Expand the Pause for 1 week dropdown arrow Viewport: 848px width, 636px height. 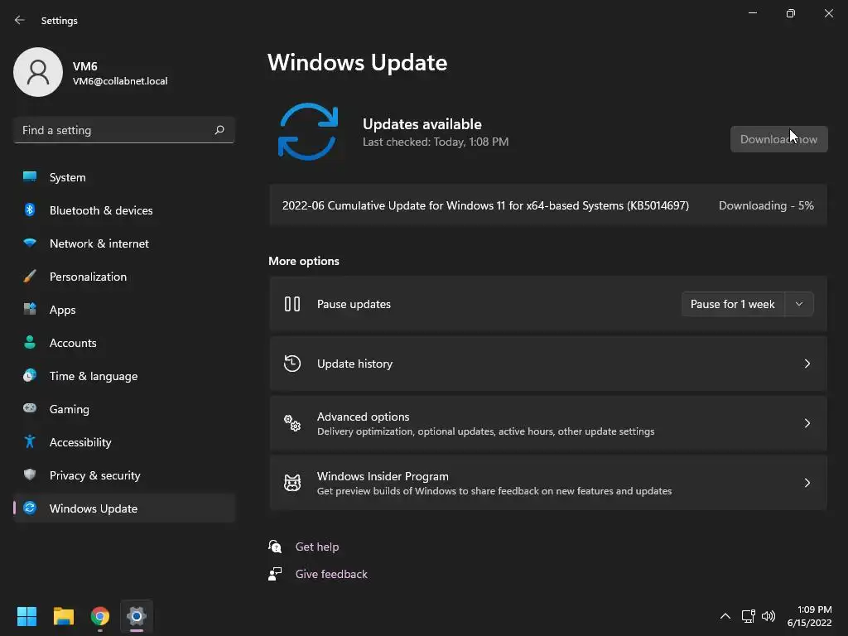coord(799,304)
